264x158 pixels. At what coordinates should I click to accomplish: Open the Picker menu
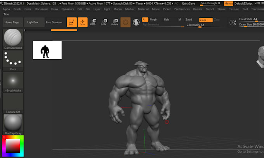[167, 9]
